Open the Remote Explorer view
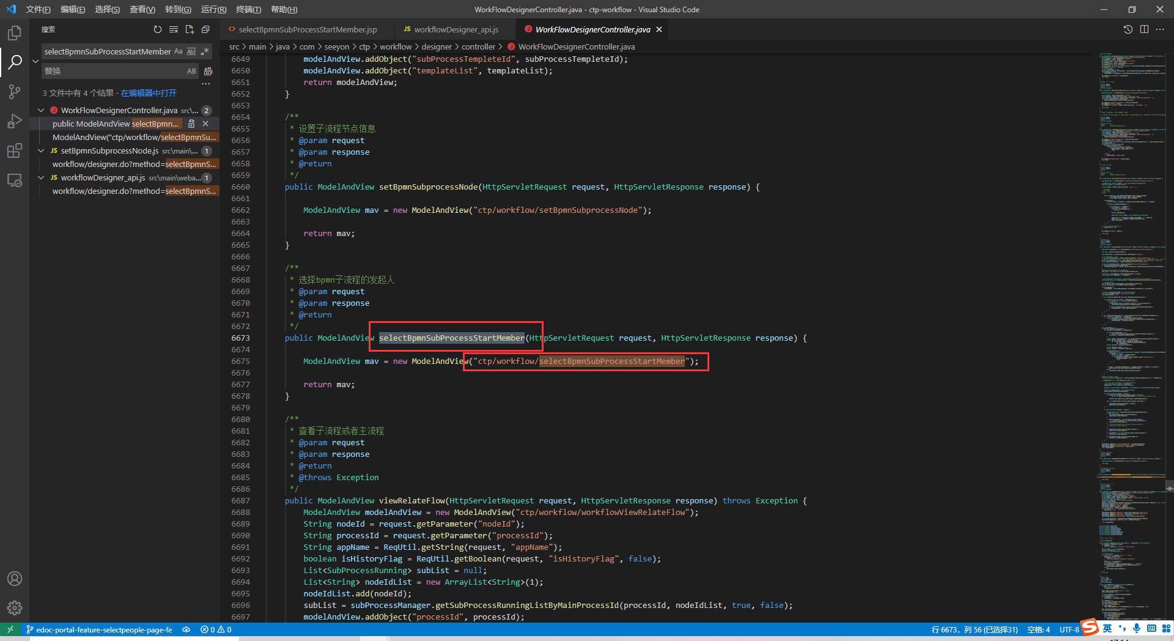 pos(15,180)
